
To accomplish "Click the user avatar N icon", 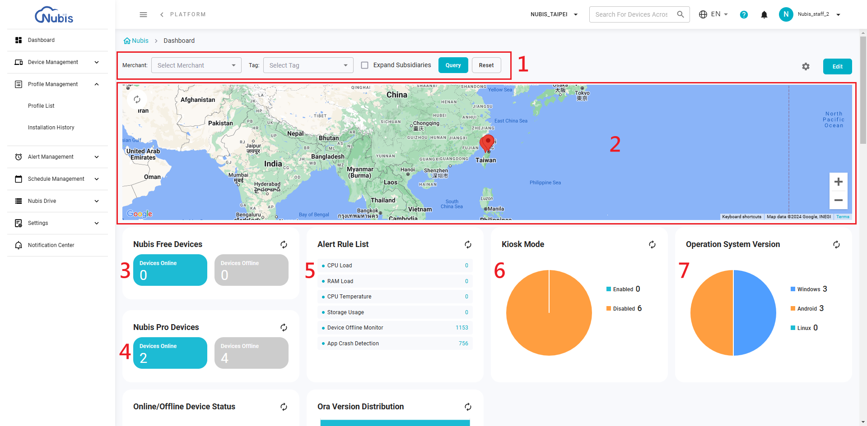I will (x=786, y=14).
